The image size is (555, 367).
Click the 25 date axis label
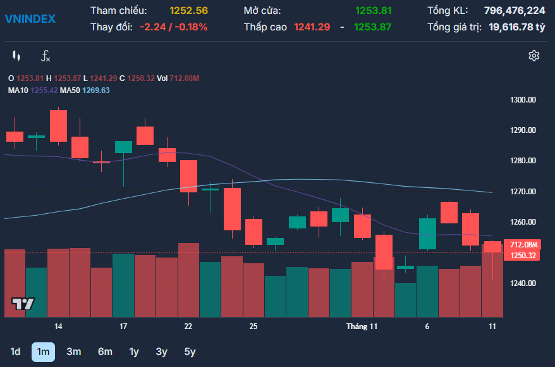253,327
